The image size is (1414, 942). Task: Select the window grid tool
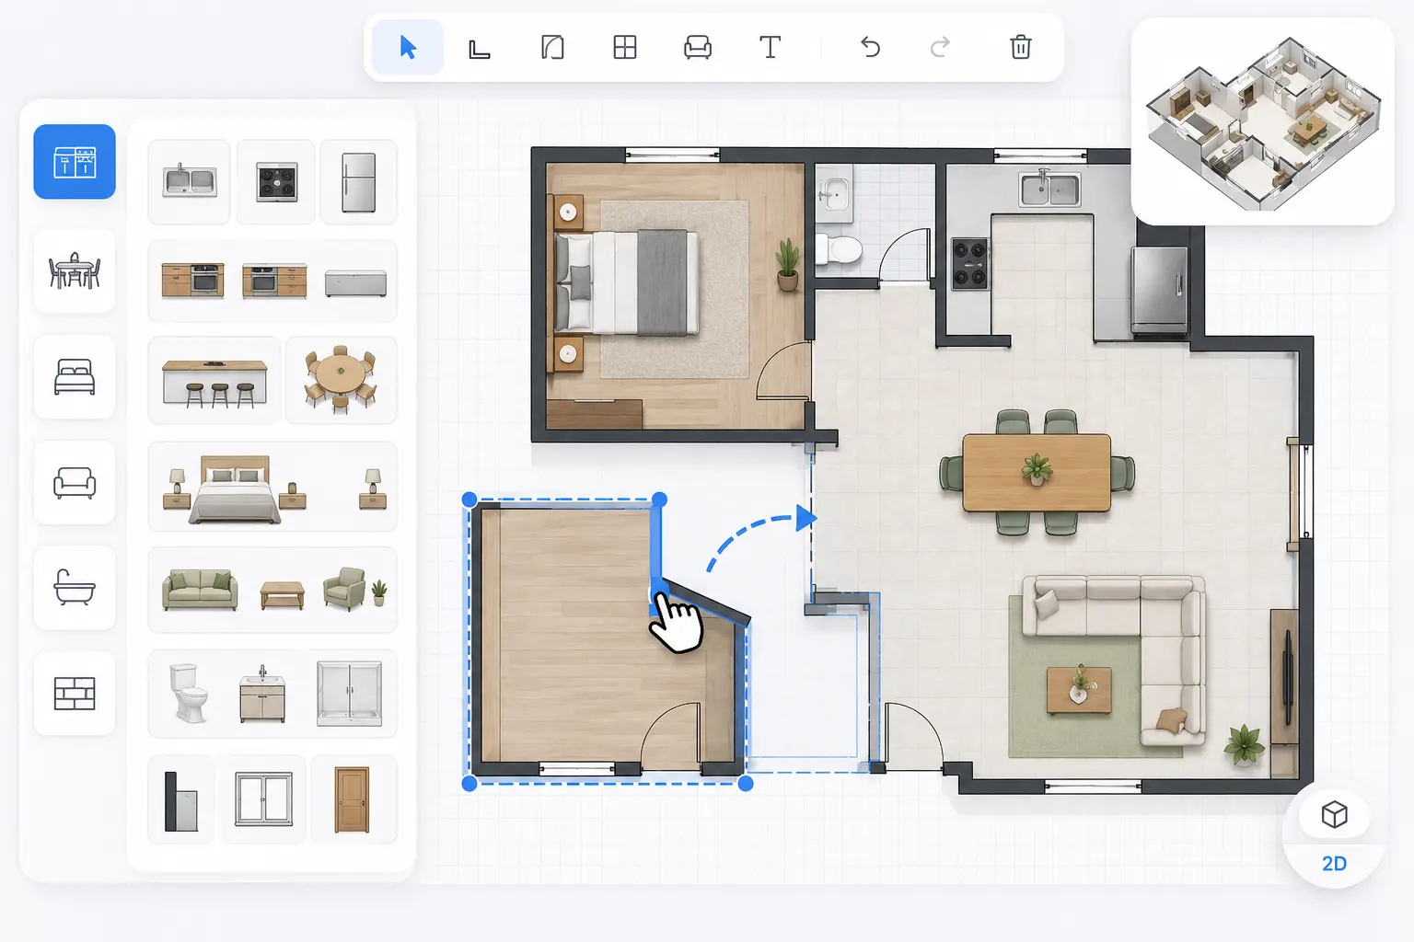tap(625, 48)
